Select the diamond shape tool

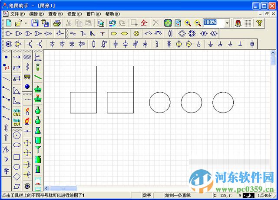click(17, 177)
